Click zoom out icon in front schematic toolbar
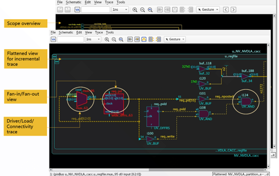The width and height of the screenshot is (279, 176). click(114, 39)
